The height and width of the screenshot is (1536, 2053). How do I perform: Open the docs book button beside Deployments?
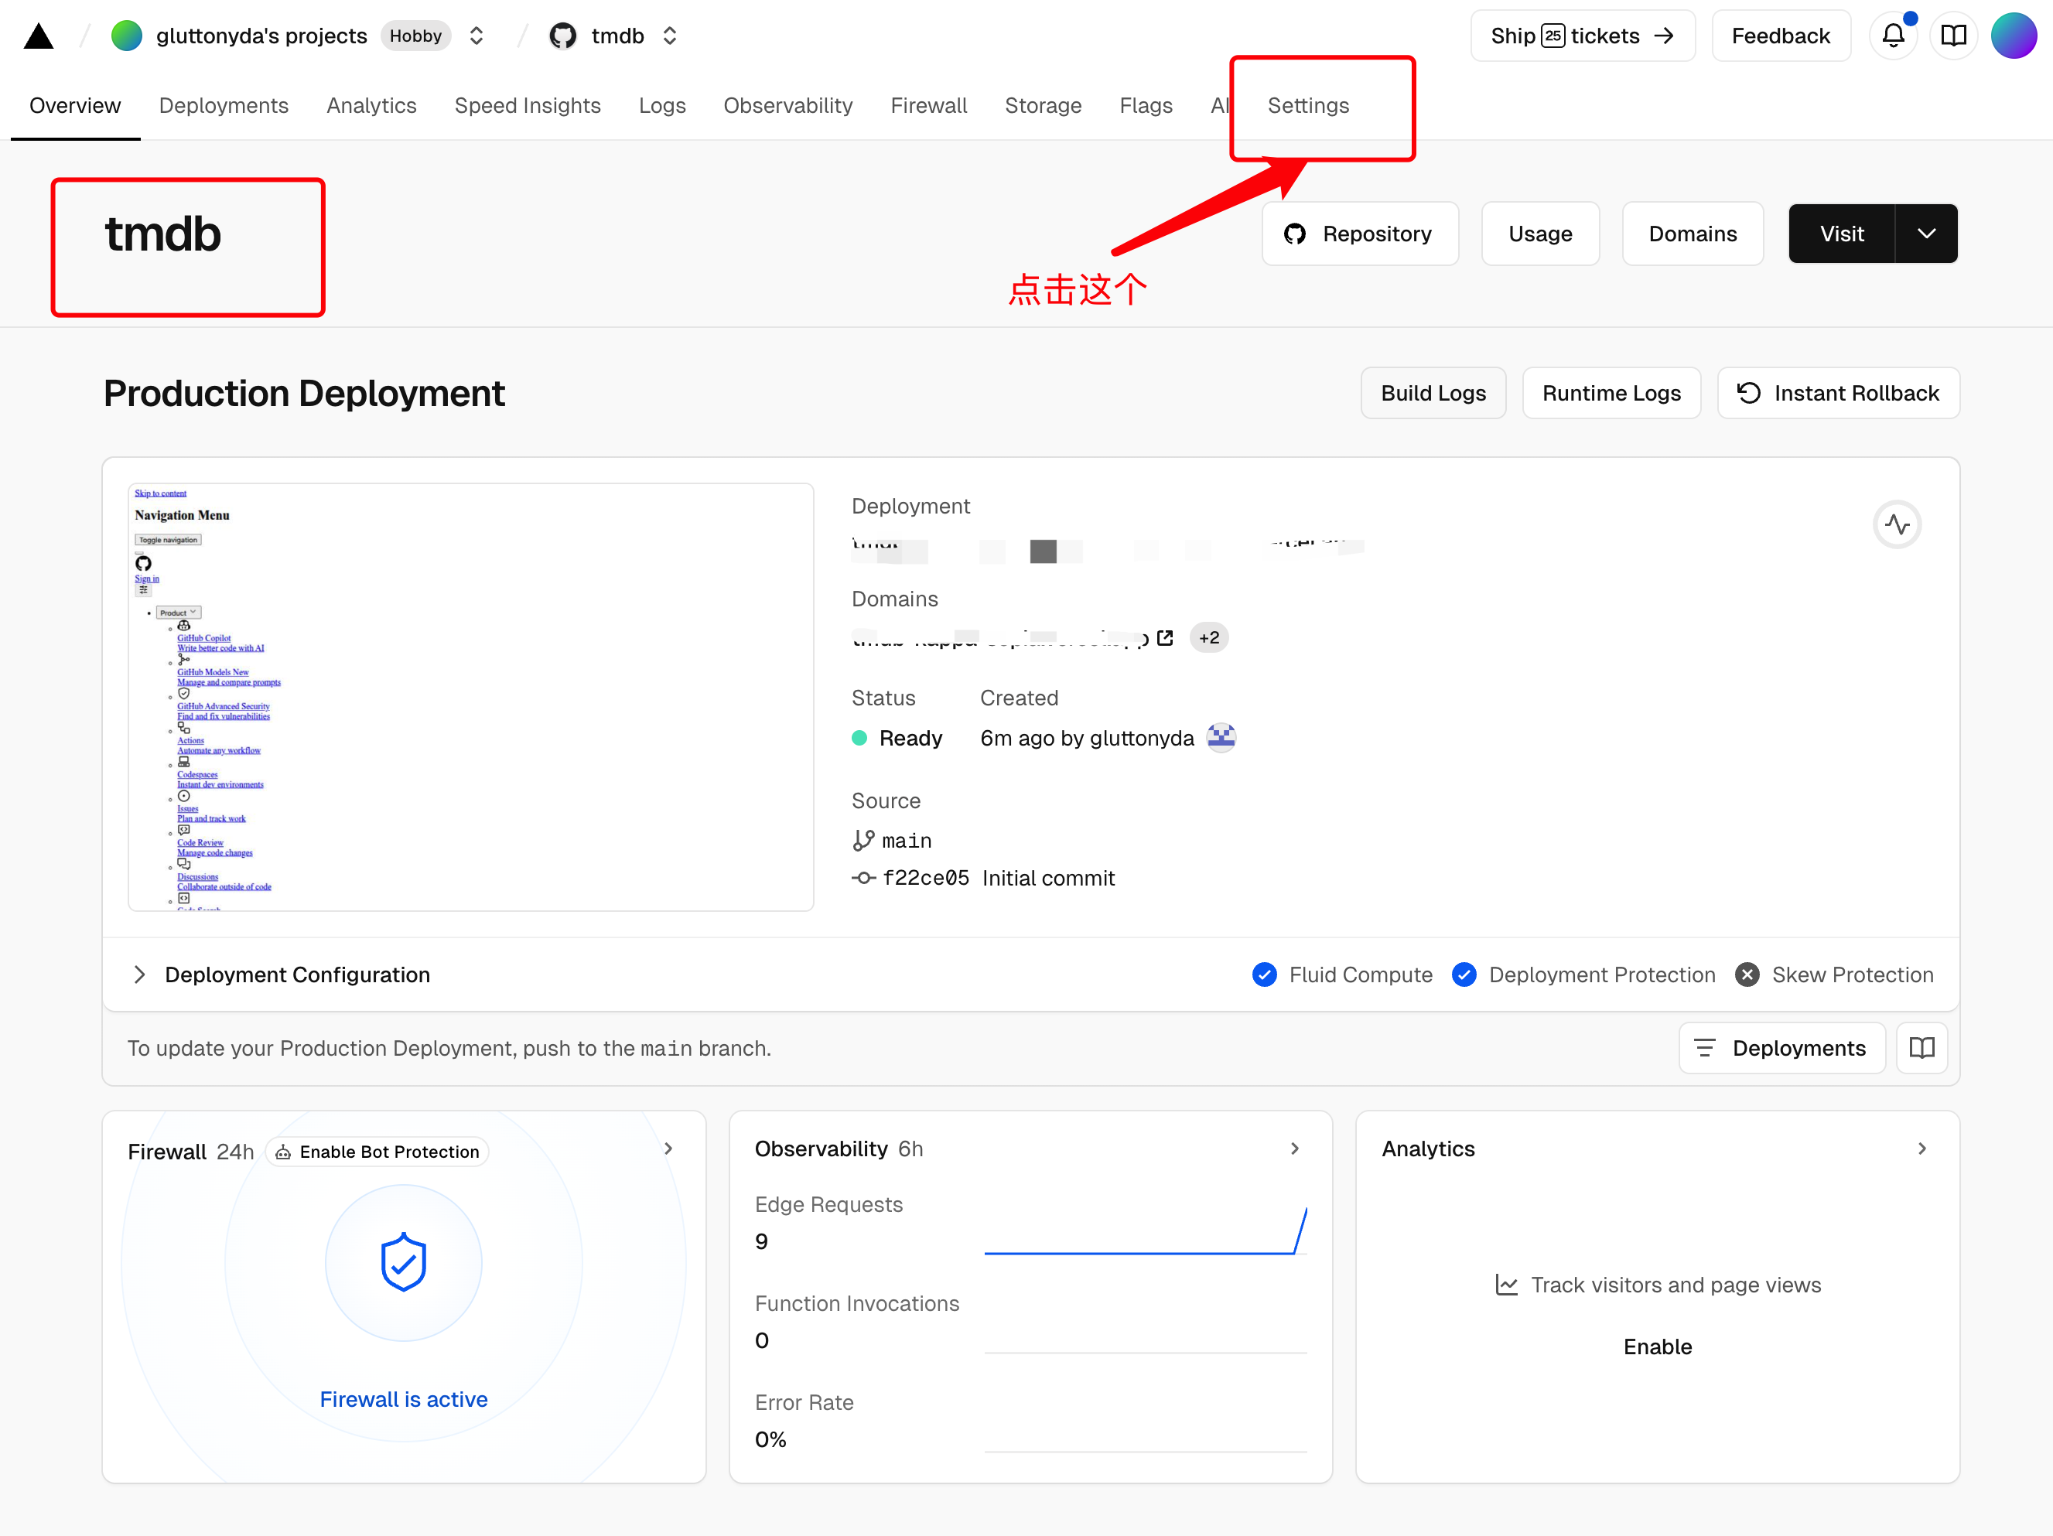pos(1921,1048)
